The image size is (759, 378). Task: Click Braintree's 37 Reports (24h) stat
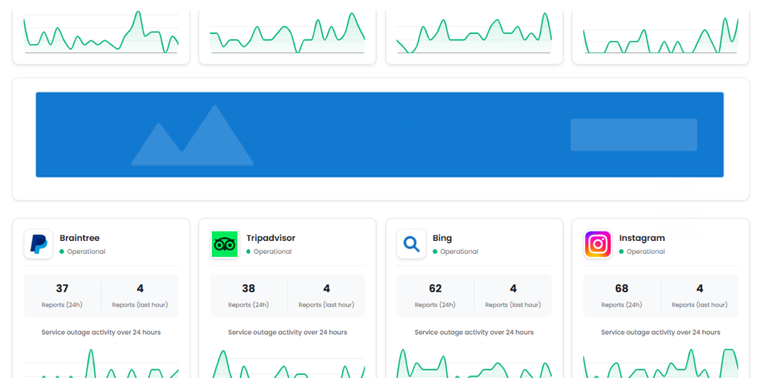tap(62, 295)
